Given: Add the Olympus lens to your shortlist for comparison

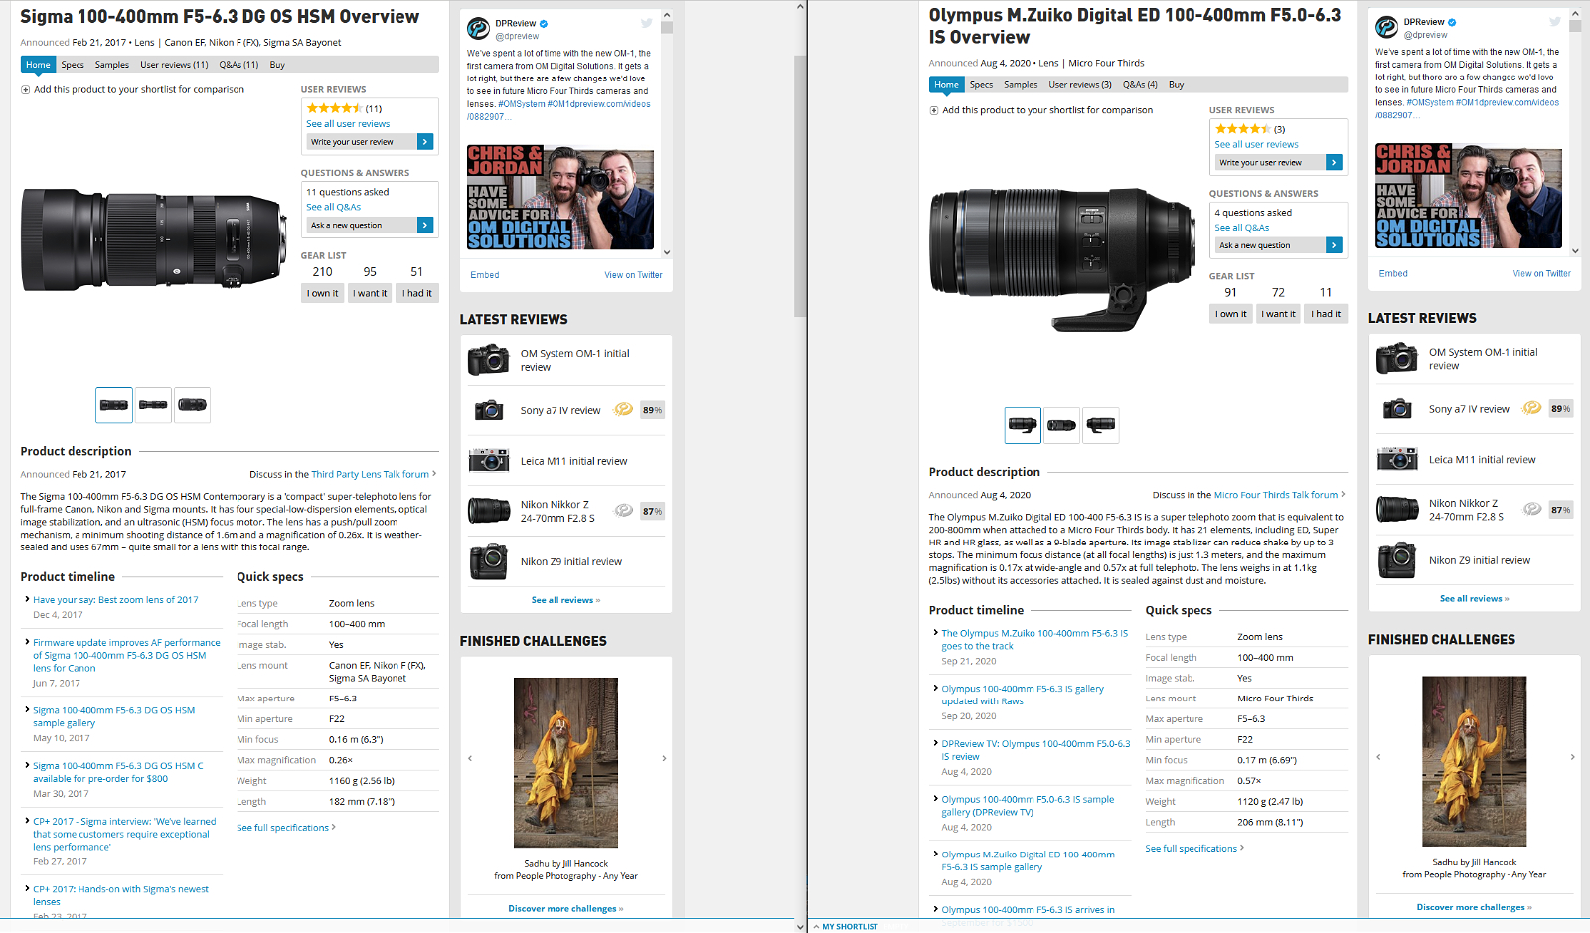Looking at the screenshot, I should (x=1040, y=110).
